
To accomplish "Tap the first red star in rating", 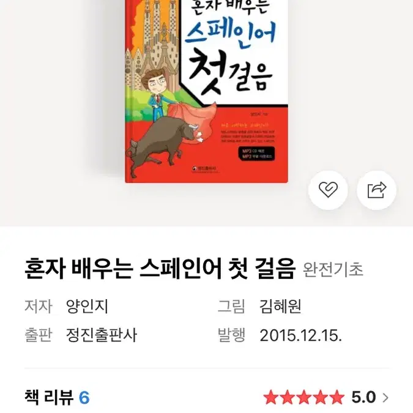I will click(271, 398).
